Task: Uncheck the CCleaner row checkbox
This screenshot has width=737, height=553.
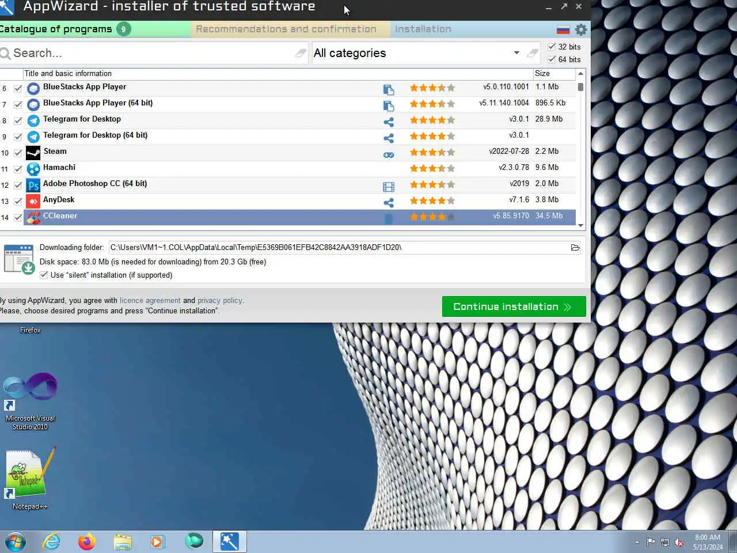Action: 18,218
